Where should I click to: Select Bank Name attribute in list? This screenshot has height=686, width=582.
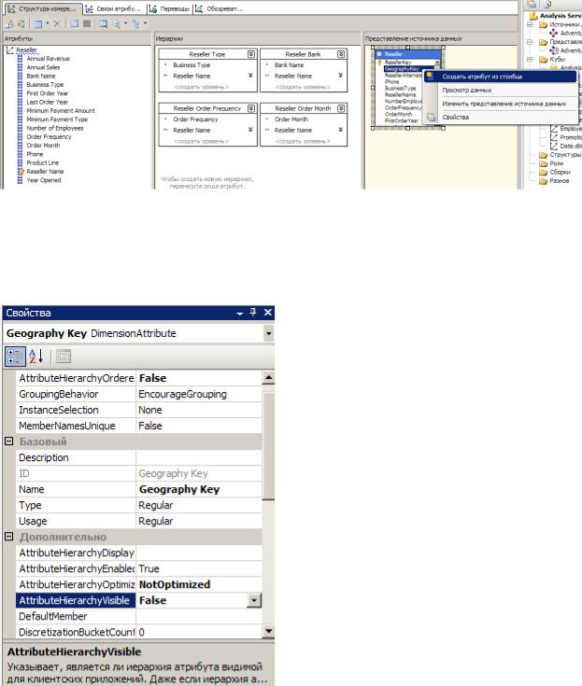41,77
